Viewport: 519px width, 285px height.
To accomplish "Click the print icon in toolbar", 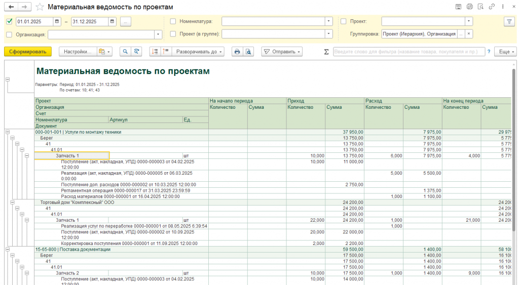I will (x=237, y=52).
